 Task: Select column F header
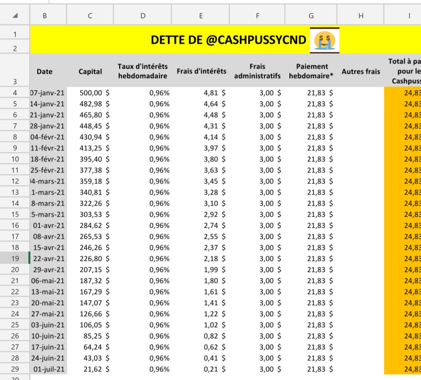pos(257,16)
